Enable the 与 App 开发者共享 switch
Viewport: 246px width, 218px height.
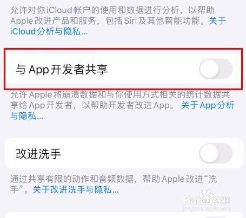[216, 69]
